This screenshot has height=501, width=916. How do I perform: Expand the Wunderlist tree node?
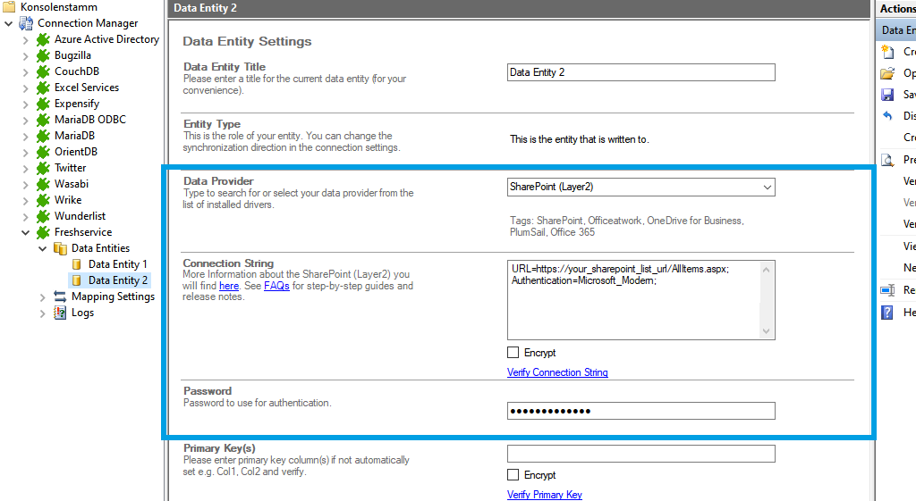click(26, 216)
